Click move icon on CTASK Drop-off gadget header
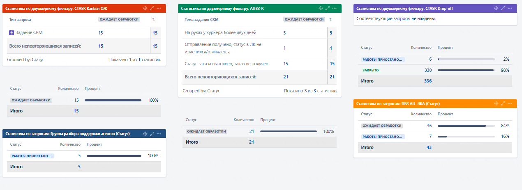The height and width of the screenshot is (190, 522). [496, 8]
